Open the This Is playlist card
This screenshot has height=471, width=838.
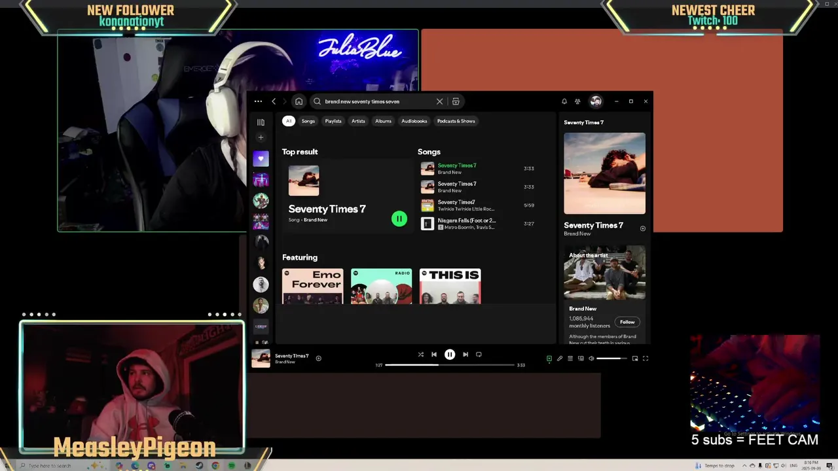[x=450, y=286]
